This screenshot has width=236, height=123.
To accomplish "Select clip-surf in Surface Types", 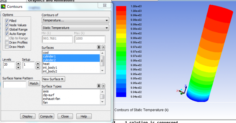I will tap(71, 95).
